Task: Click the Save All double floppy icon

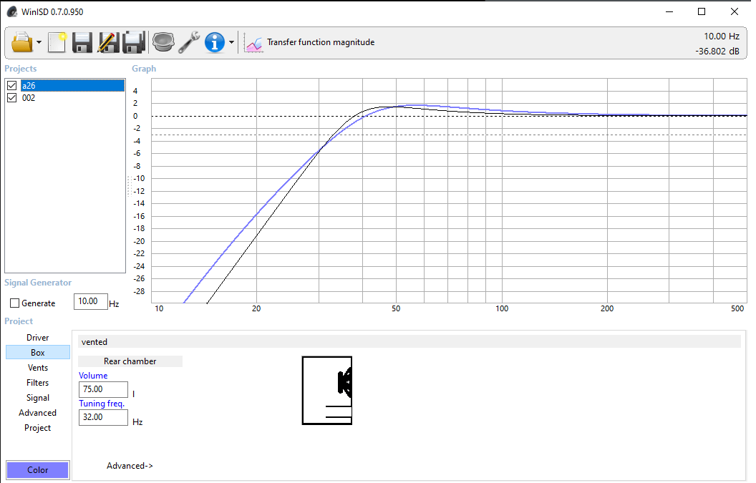Action: point(134,42)
